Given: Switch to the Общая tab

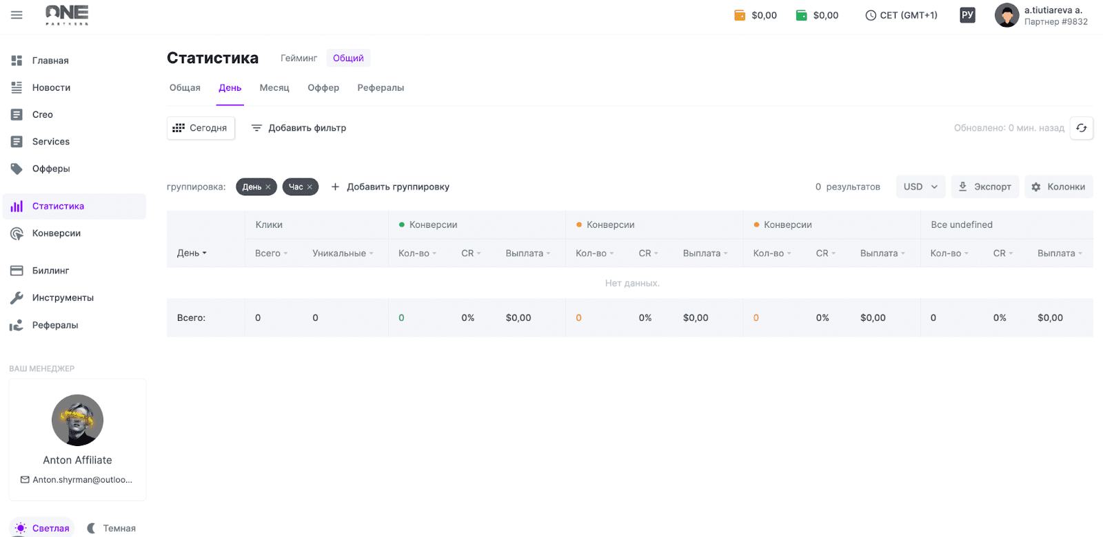Looking at the screenshot, I should pyautogui.click(x=185, y=87).
